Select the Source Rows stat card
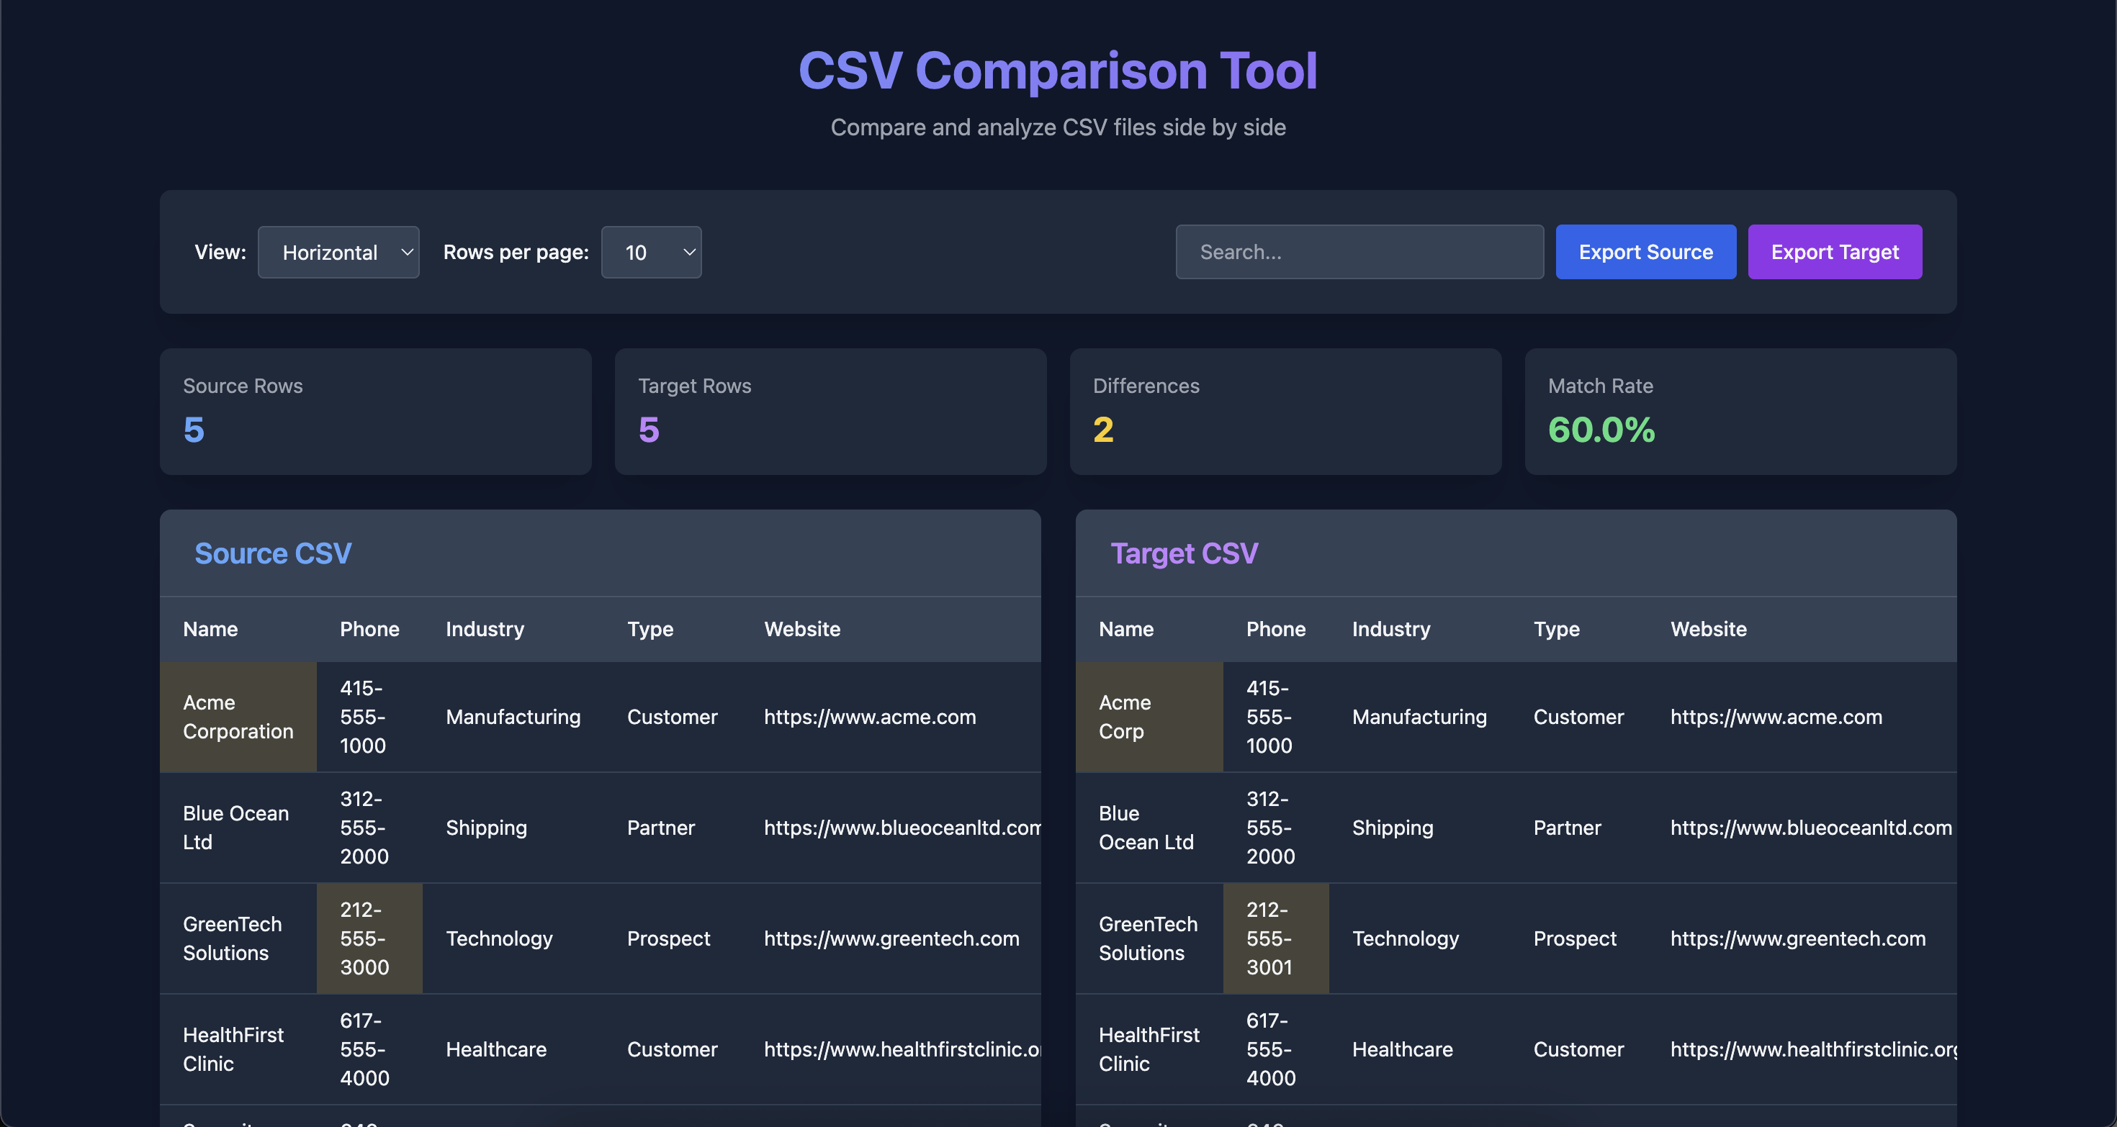2117x1127 pixels. pos(374,411)
